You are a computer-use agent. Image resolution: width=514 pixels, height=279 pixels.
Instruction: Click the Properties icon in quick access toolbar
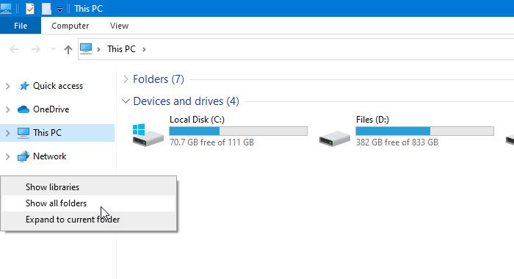(x=30, y=9)
